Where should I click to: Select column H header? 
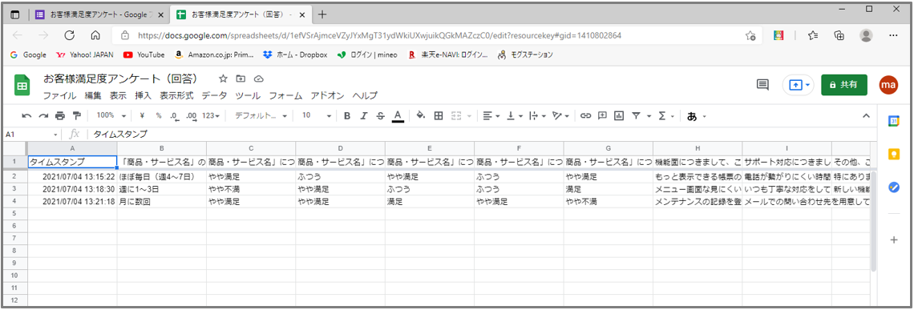click(698, 148)
